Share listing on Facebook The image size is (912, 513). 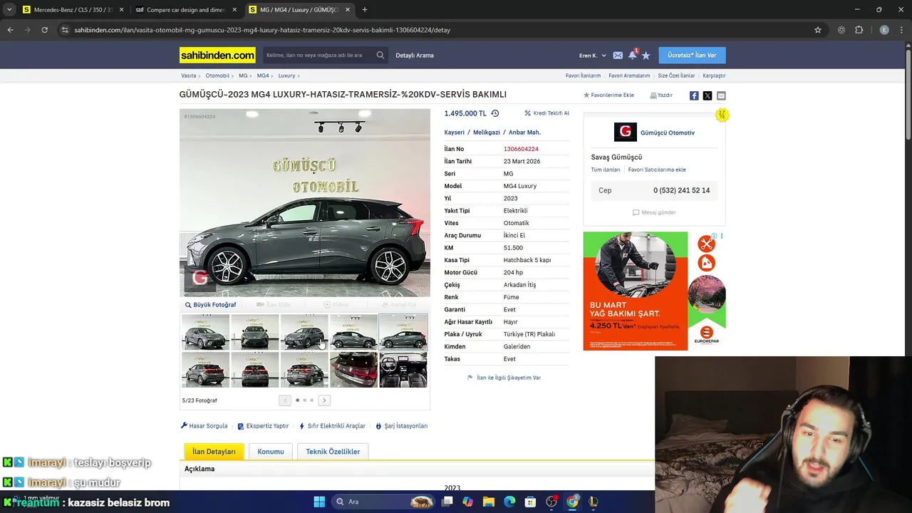(x=694, y=95)
